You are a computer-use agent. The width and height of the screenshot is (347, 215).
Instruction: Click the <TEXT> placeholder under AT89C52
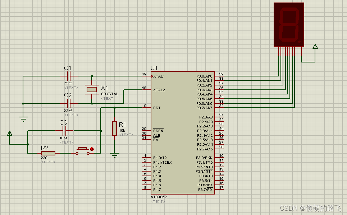coord(157,201)
